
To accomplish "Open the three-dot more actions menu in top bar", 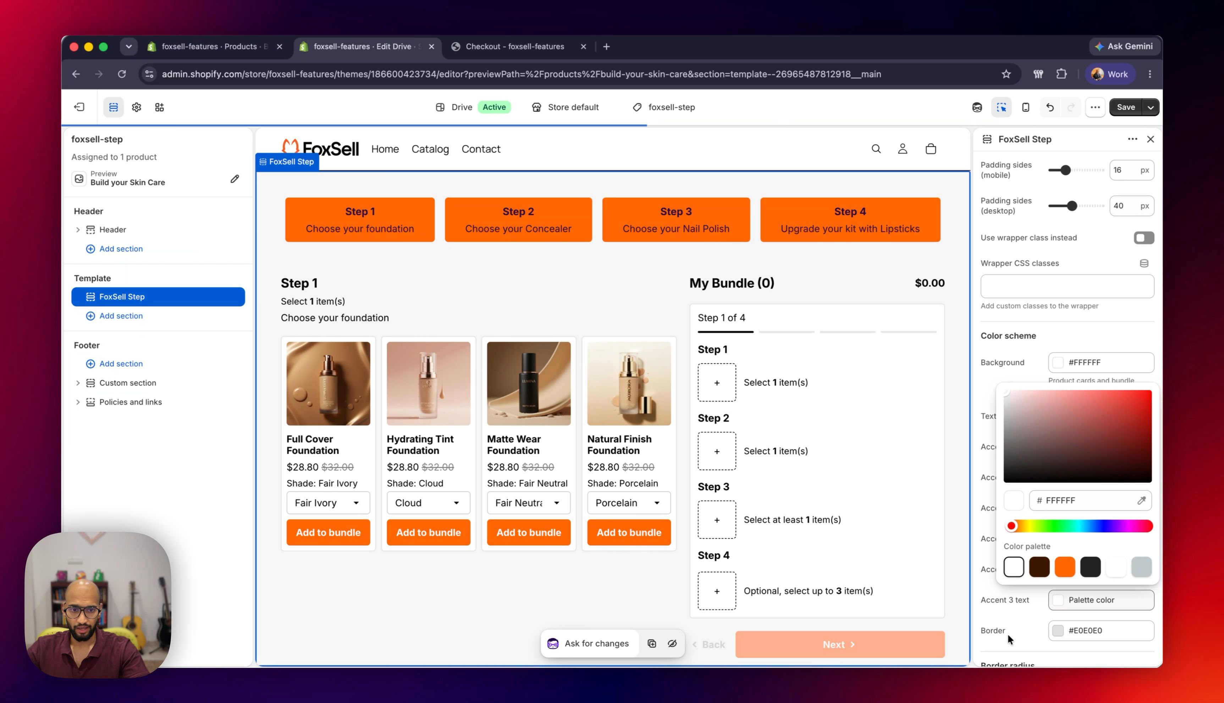I will [x=1095, y=107].
